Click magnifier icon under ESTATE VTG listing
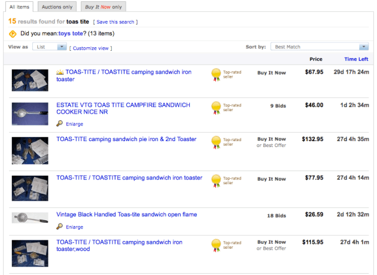The image size is (377, 275). [59, 123]
